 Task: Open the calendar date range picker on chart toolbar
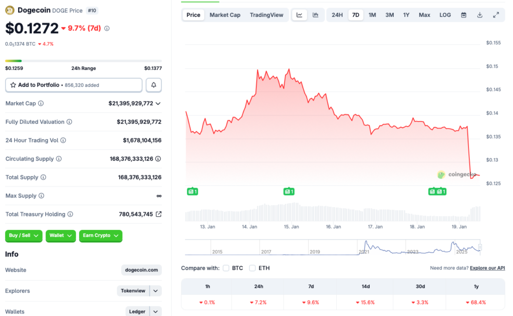pyautogui.click(x=462, y=14)
